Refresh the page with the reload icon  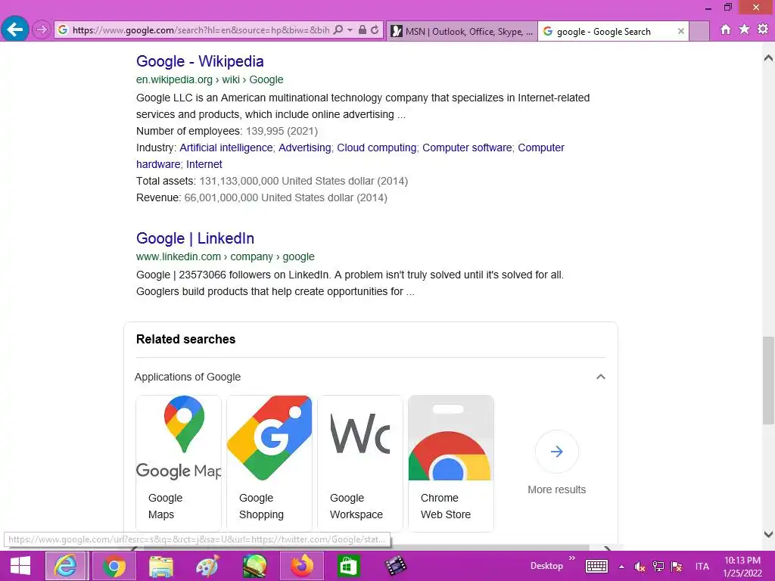375,30
